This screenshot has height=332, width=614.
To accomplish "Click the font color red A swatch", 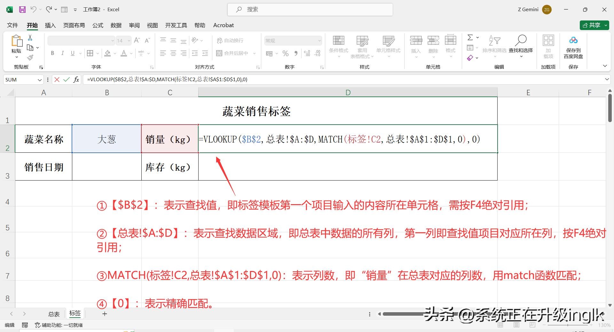I will pyautogui.click(x=124, y=53).
